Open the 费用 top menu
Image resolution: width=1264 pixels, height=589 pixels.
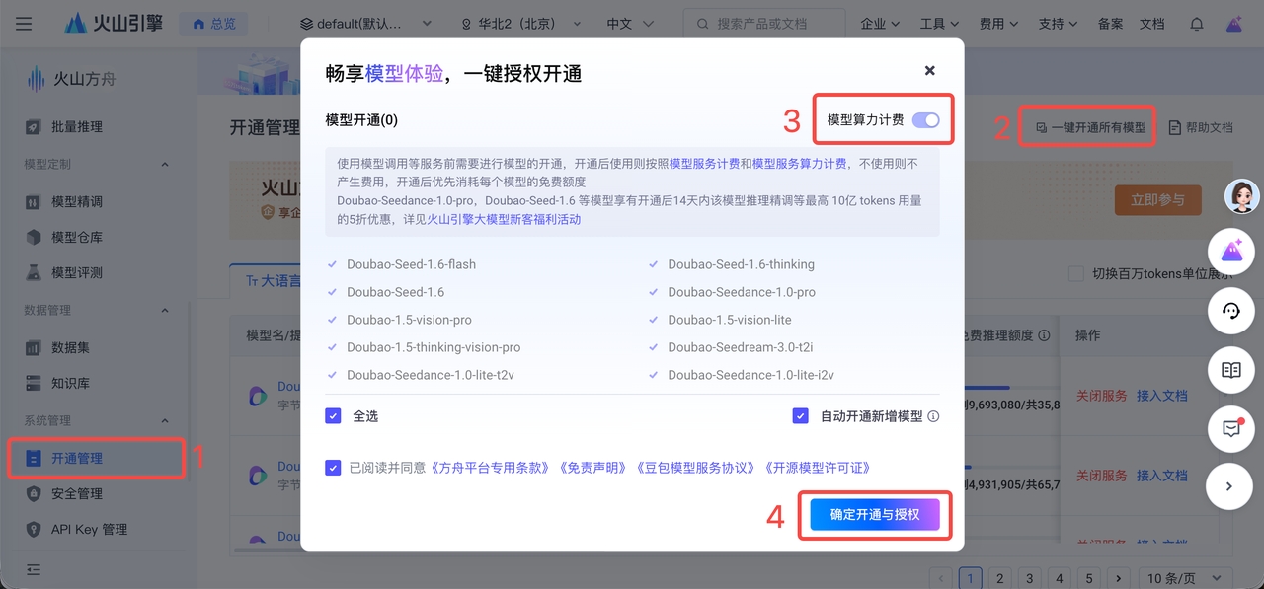point(998,24)
